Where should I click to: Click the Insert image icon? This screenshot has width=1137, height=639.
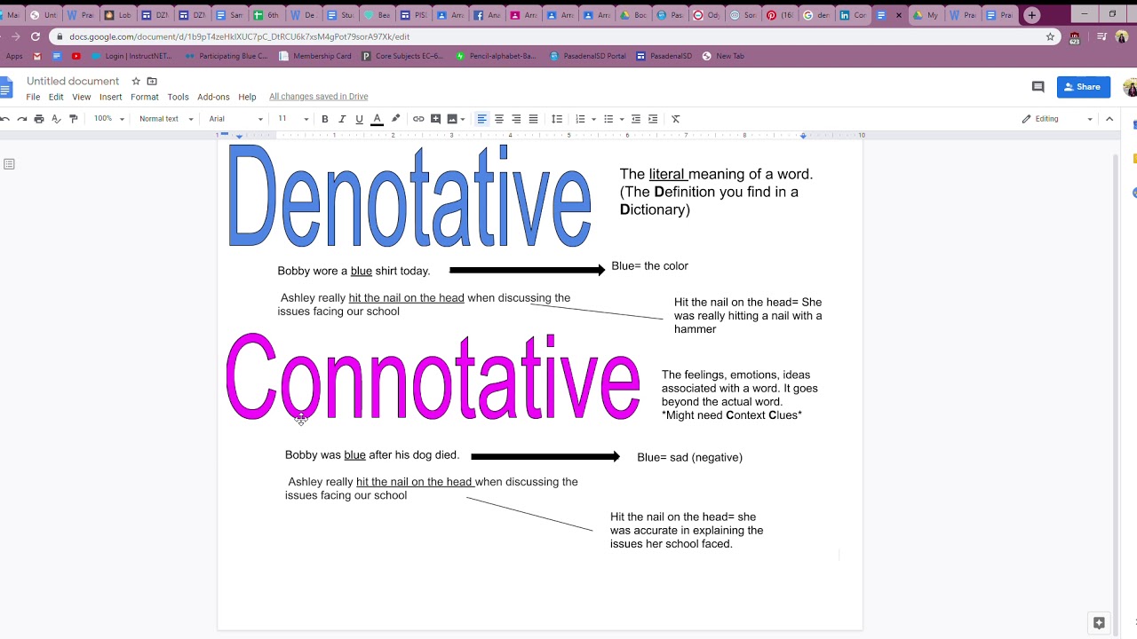(451, 119)
